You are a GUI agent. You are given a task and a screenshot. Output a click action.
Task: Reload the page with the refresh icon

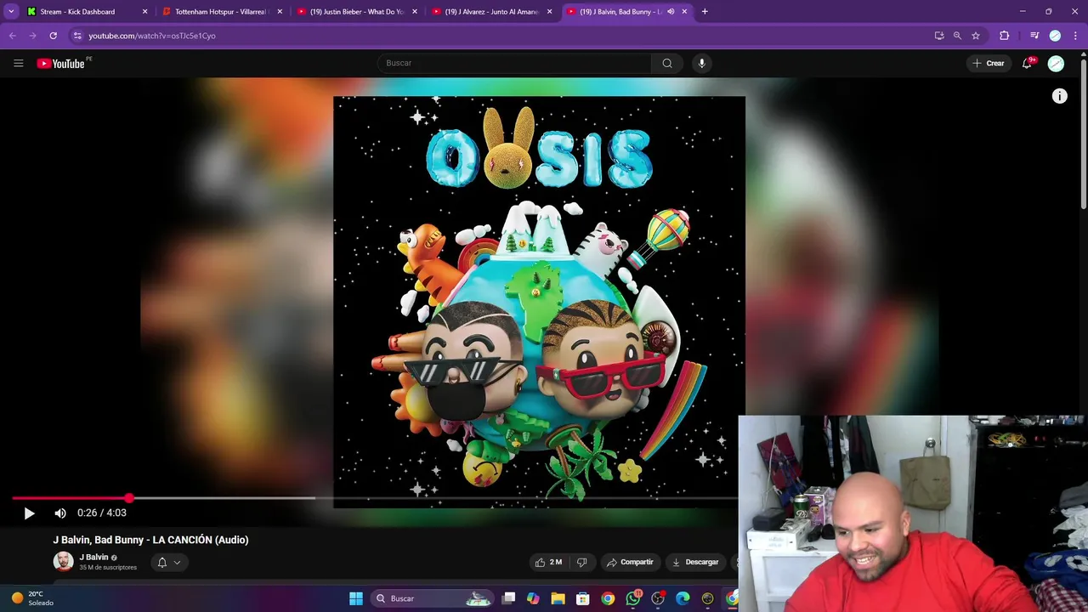click(x=53, y=36)
